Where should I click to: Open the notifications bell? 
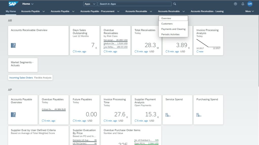pos(243,4)
